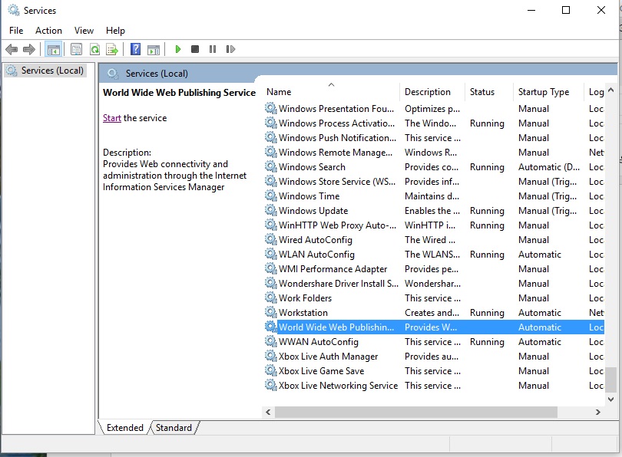Select Windows Push Notification... service name

coord(338,138)
